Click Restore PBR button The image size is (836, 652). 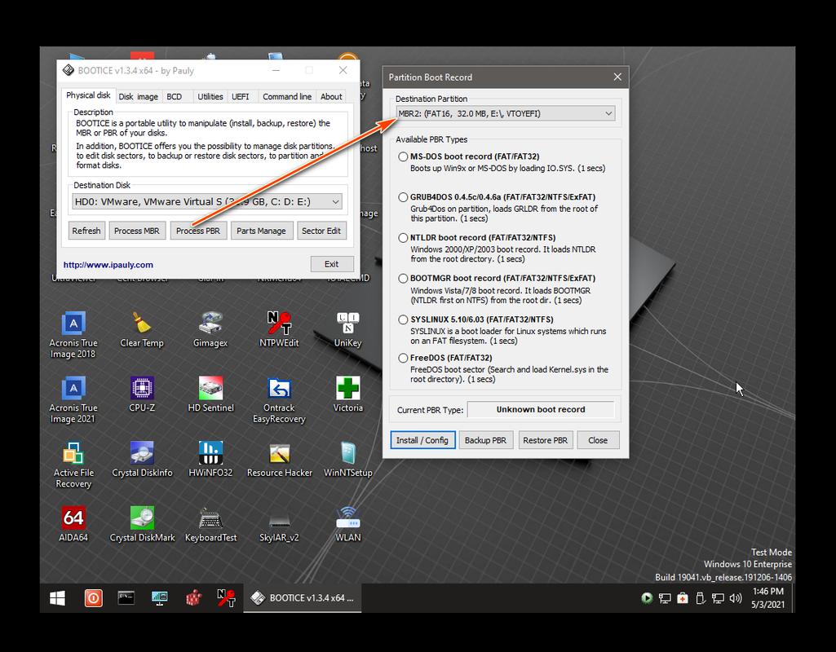[546, 440]
